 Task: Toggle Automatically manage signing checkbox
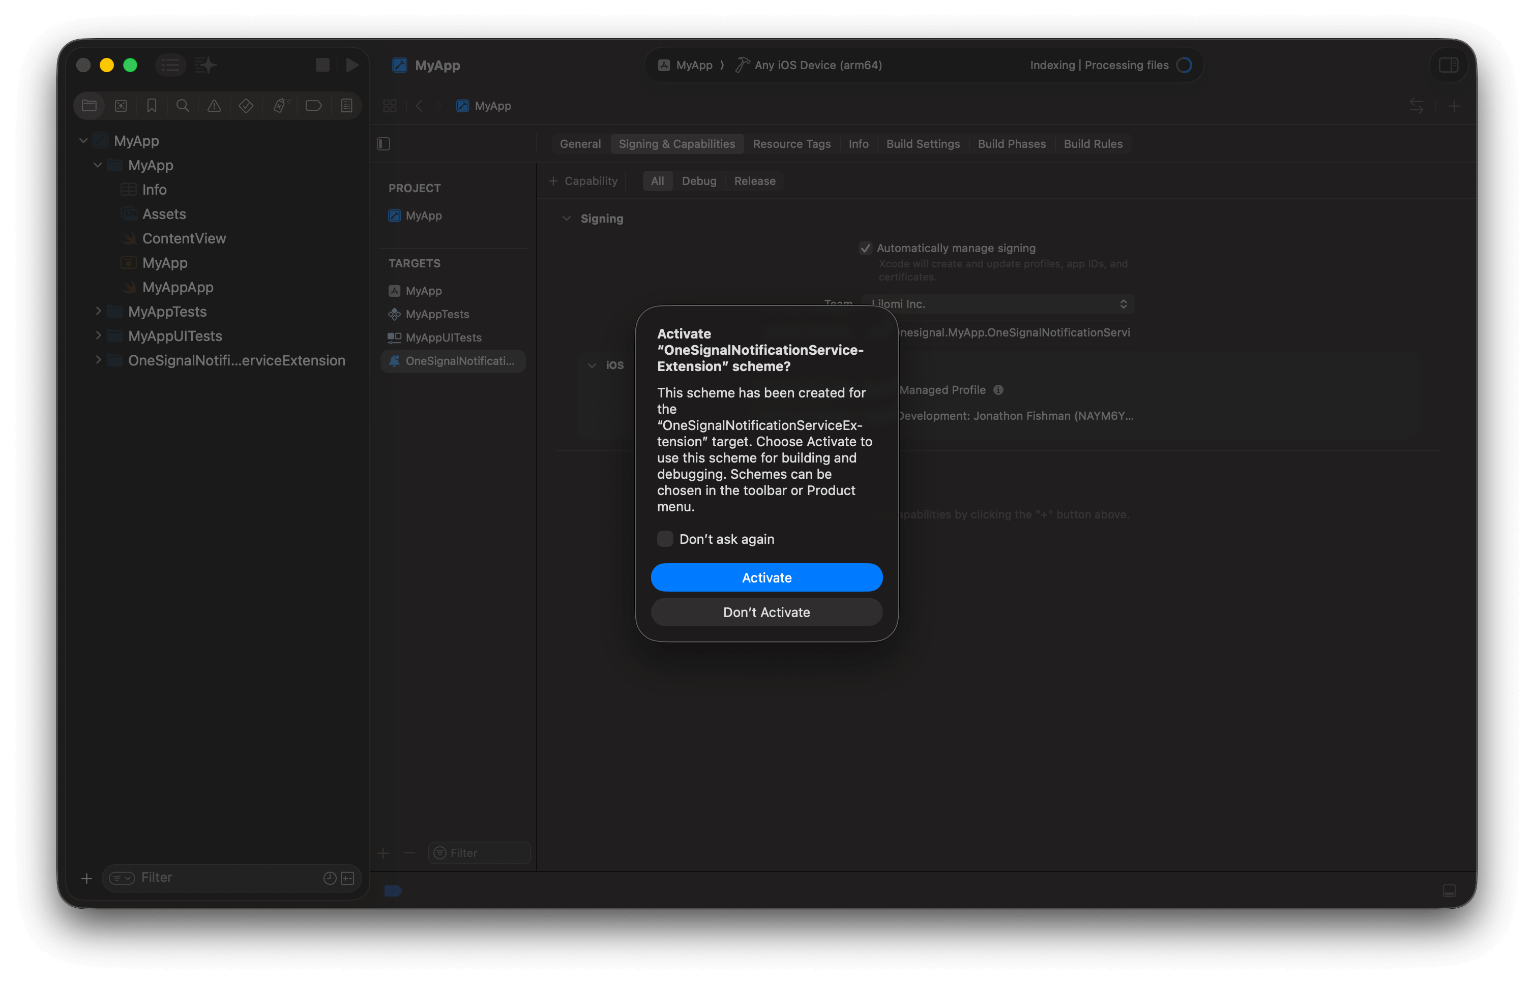click(865, 248)
